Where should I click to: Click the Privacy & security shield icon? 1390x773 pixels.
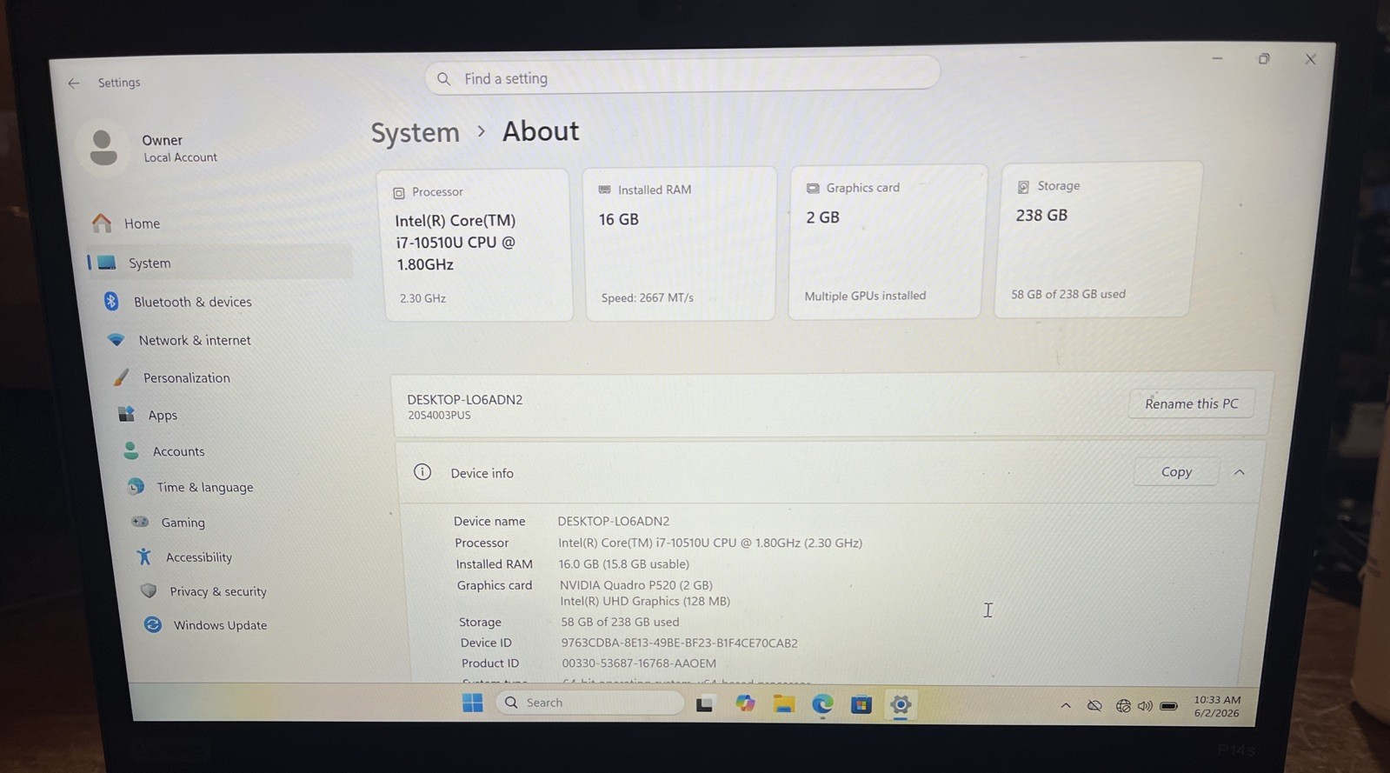click(149, 590)
